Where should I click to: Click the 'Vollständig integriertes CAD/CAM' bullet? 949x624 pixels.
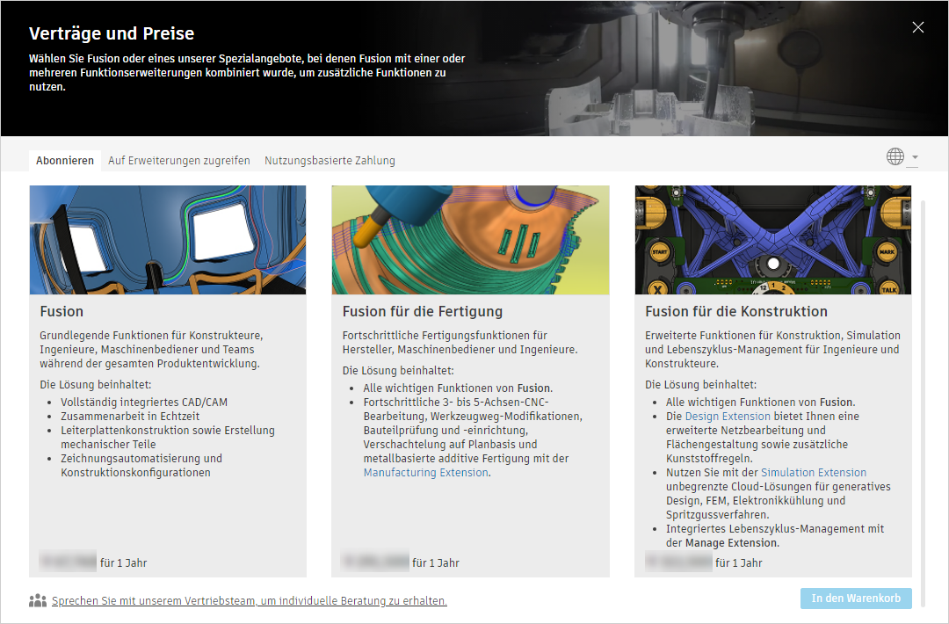[x=144, y=403]
